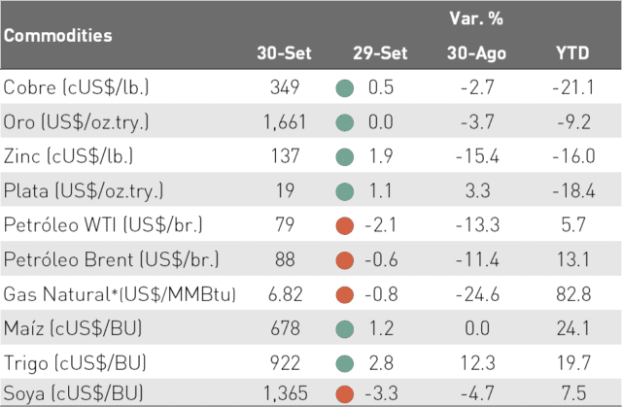This screenshot has height=407, width=622.
Task: Click the red dot for Gas Natural
Action: pyautogui.click(x=344, y=295)
